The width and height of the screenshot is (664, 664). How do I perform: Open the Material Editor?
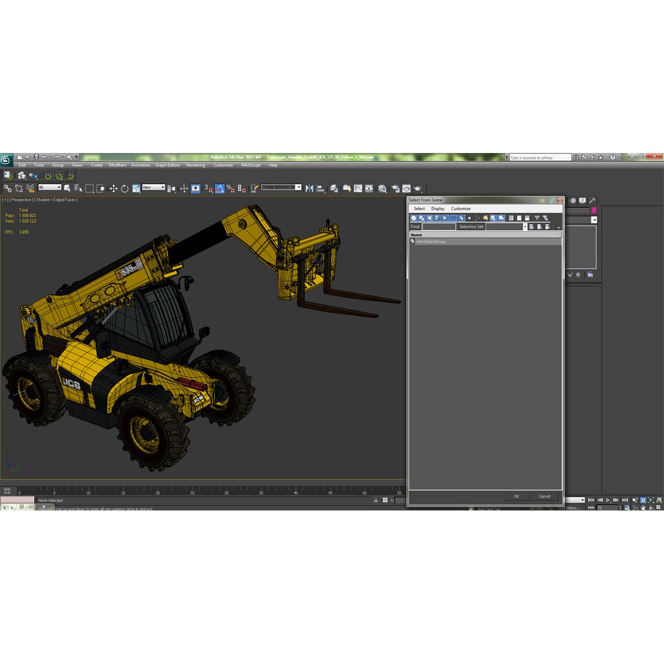pyautogui.click(x=382, y=189)
